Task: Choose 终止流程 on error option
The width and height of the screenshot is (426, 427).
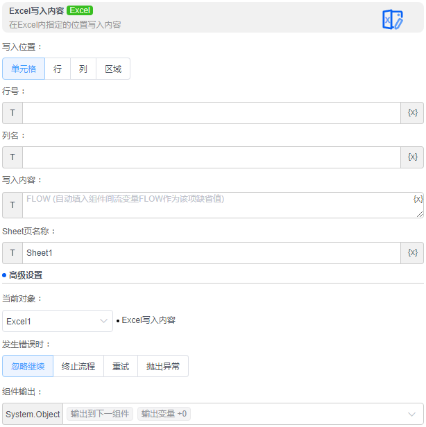Action: tap(78, 366)
